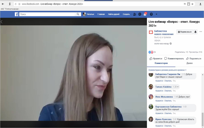The image size is (204, 128).
Task: Click the Facebook Поиск search field
Action: pos(47,14)
